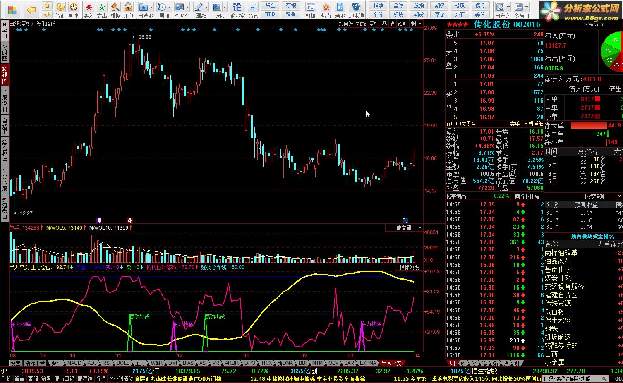Click the 查看详细 link

[x=533, y=124]
